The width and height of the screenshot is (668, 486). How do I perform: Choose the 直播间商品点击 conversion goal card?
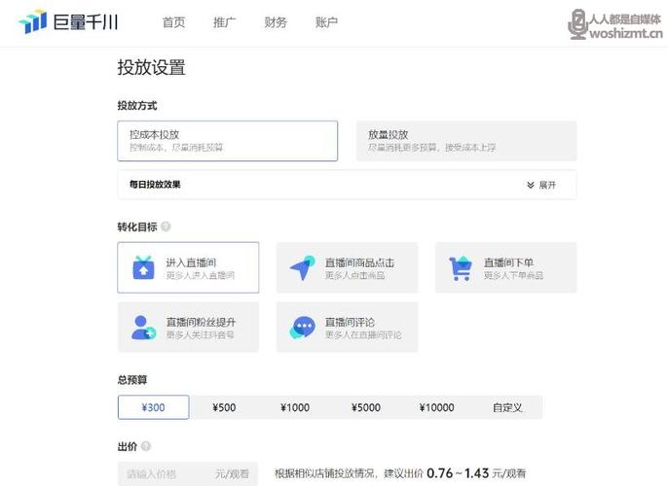pyautogui.click(x=348, y=267)
